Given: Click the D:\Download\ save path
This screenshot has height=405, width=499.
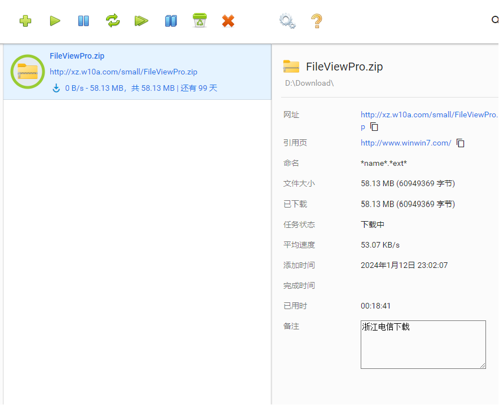Looking at the screenshot, I should pos(309,83).
